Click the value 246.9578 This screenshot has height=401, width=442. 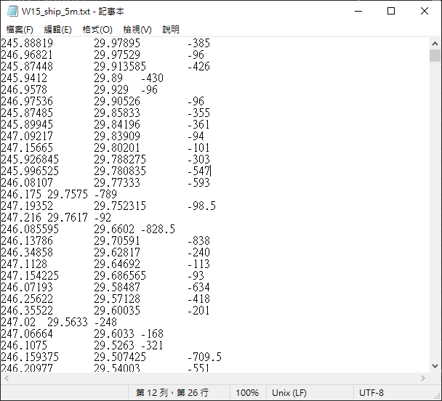click(x=24, y=89)
